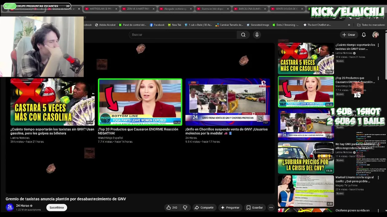Open options for Choferes ponen su vida suggestion
This screenshot has width=387, height=217.
[378, 211]
